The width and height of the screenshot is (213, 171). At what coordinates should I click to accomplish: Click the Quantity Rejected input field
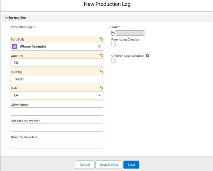point(57,144)
